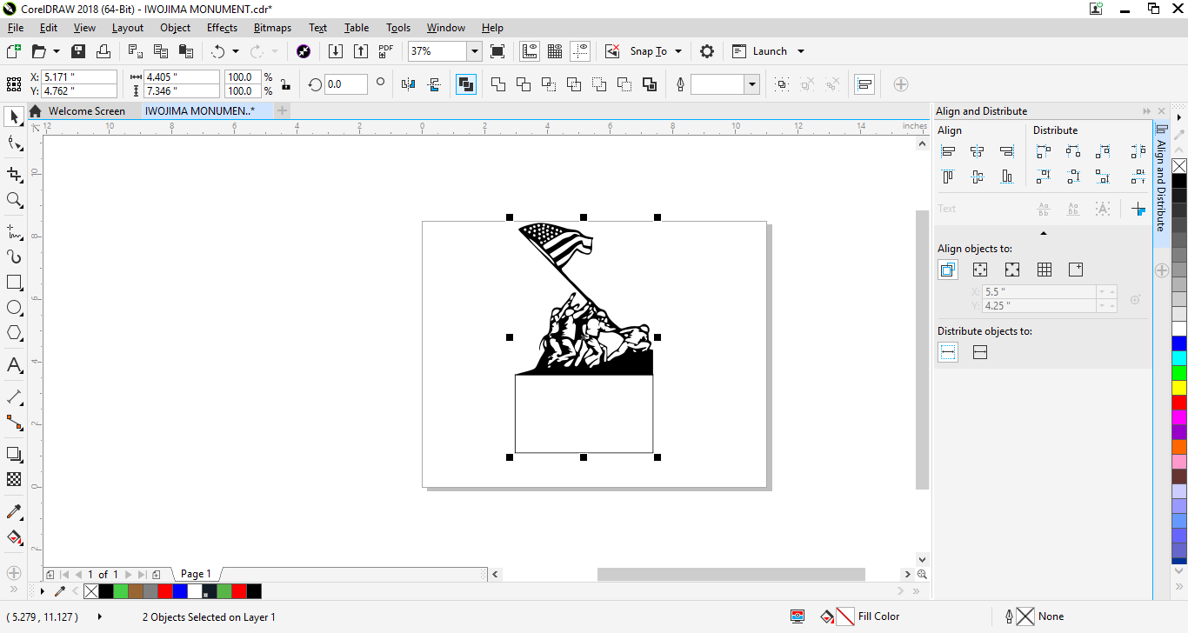This screenshot has height=633, width=1188.
Task: Pick the cyan swatch in color palette
Action: 1179,358
